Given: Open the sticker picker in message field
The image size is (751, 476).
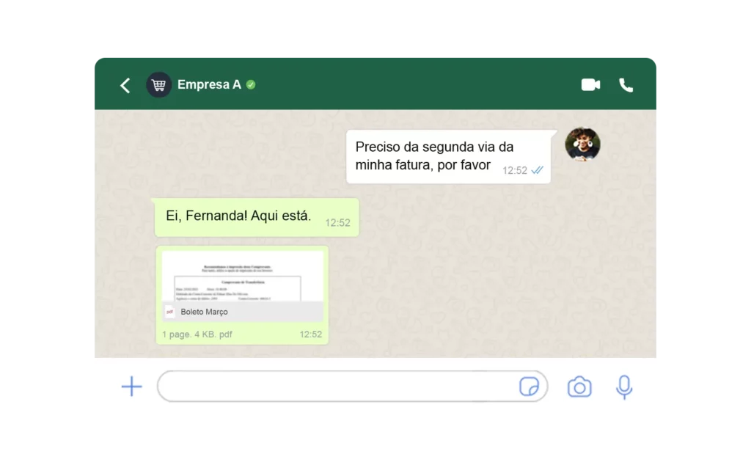Looking at the screenshot, I should tap(529, 387).
